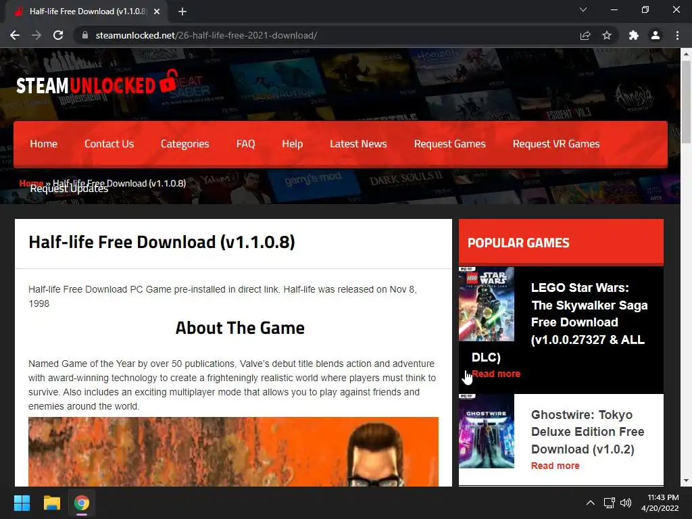
Task: Open the Contact Us menu item
Action: tap(109, 144)
